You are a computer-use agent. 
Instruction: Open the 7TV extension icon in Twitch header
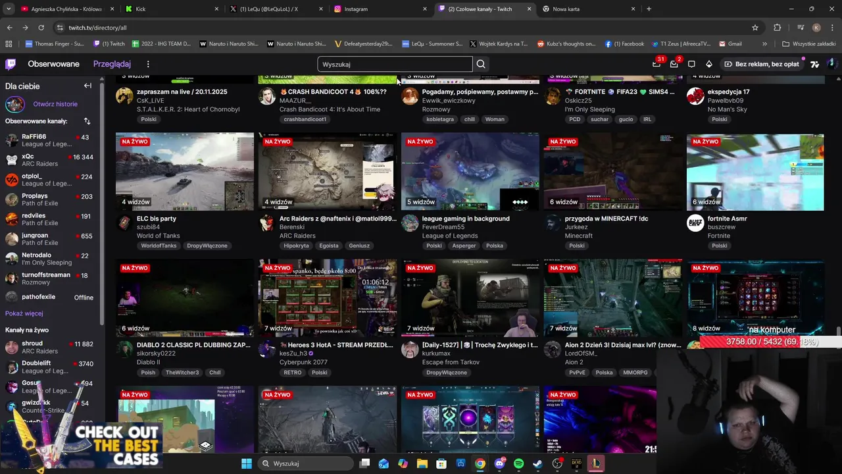tap(814, 64)
